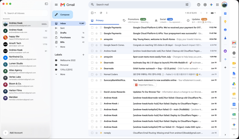Click the Google account profile avatar
The image size is (239, 139).
[x=224, y=4]
